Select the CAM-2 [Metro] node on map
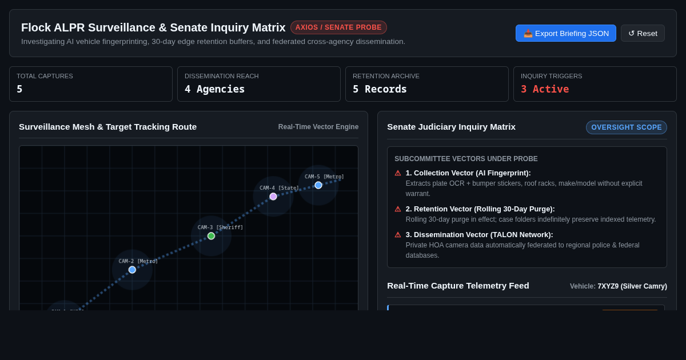 click(132, 270)
